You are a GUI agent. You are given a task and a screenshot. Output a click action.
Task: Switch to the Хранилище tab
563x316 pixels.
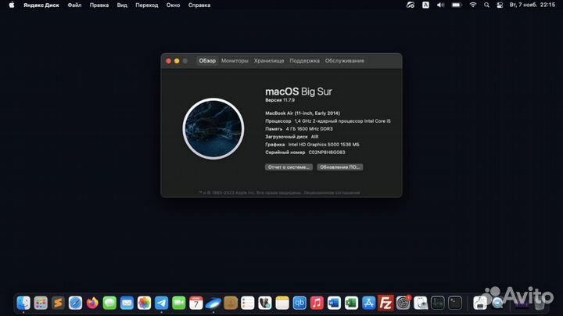point(269,61)
